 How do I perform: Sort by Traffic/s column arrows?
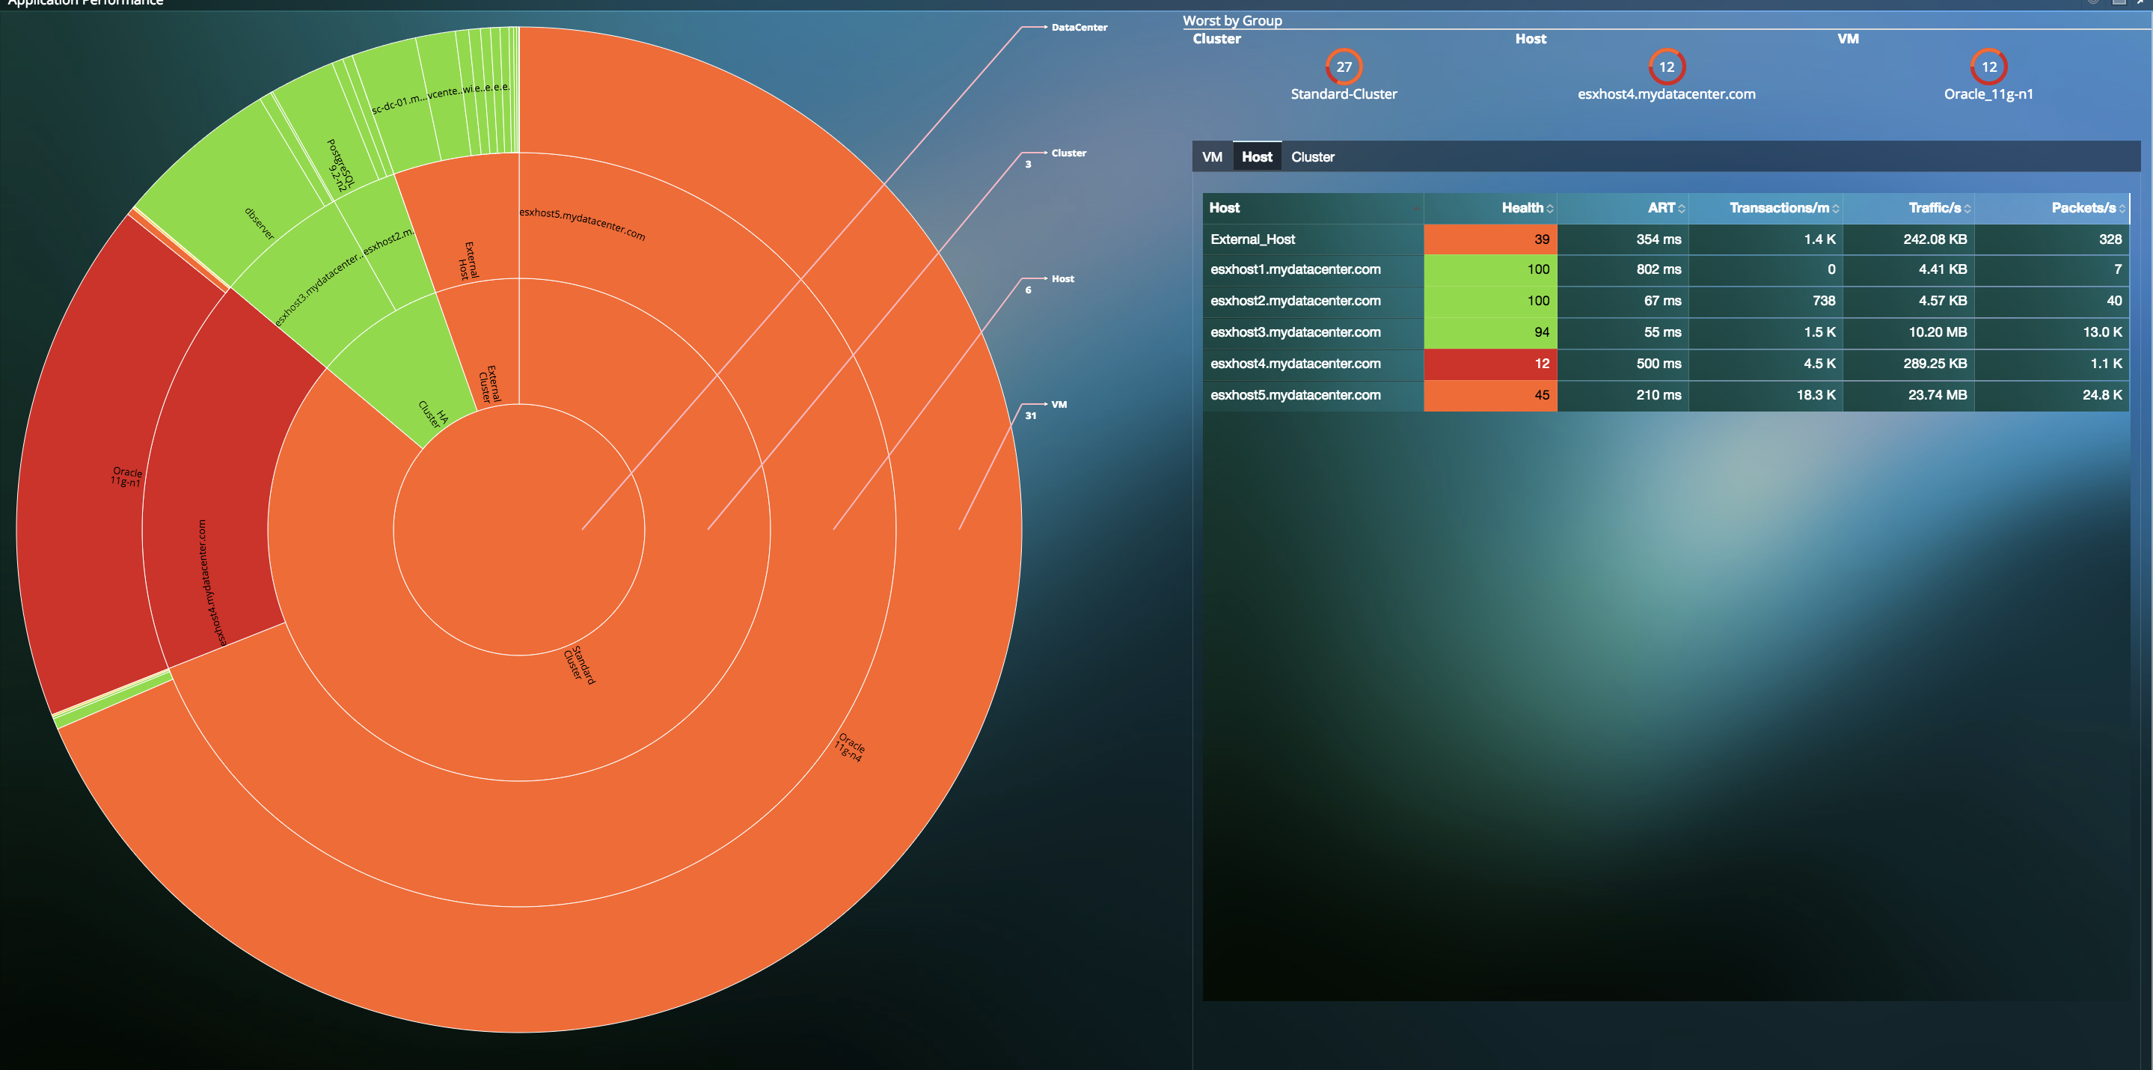tap(1967, 209)
